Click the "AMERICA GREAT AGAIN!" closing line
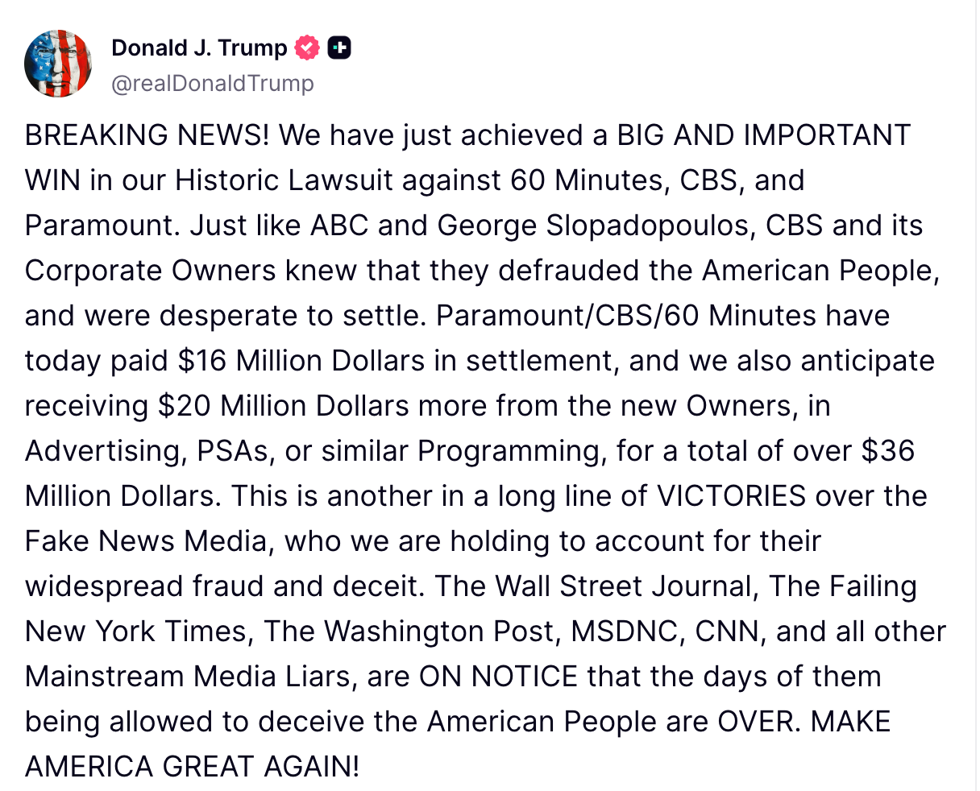 coord(193,767)
